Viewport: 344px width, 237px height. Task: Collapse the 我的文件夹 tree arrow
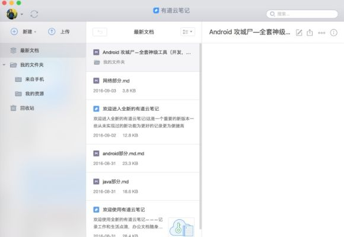[x=4, y=65]
